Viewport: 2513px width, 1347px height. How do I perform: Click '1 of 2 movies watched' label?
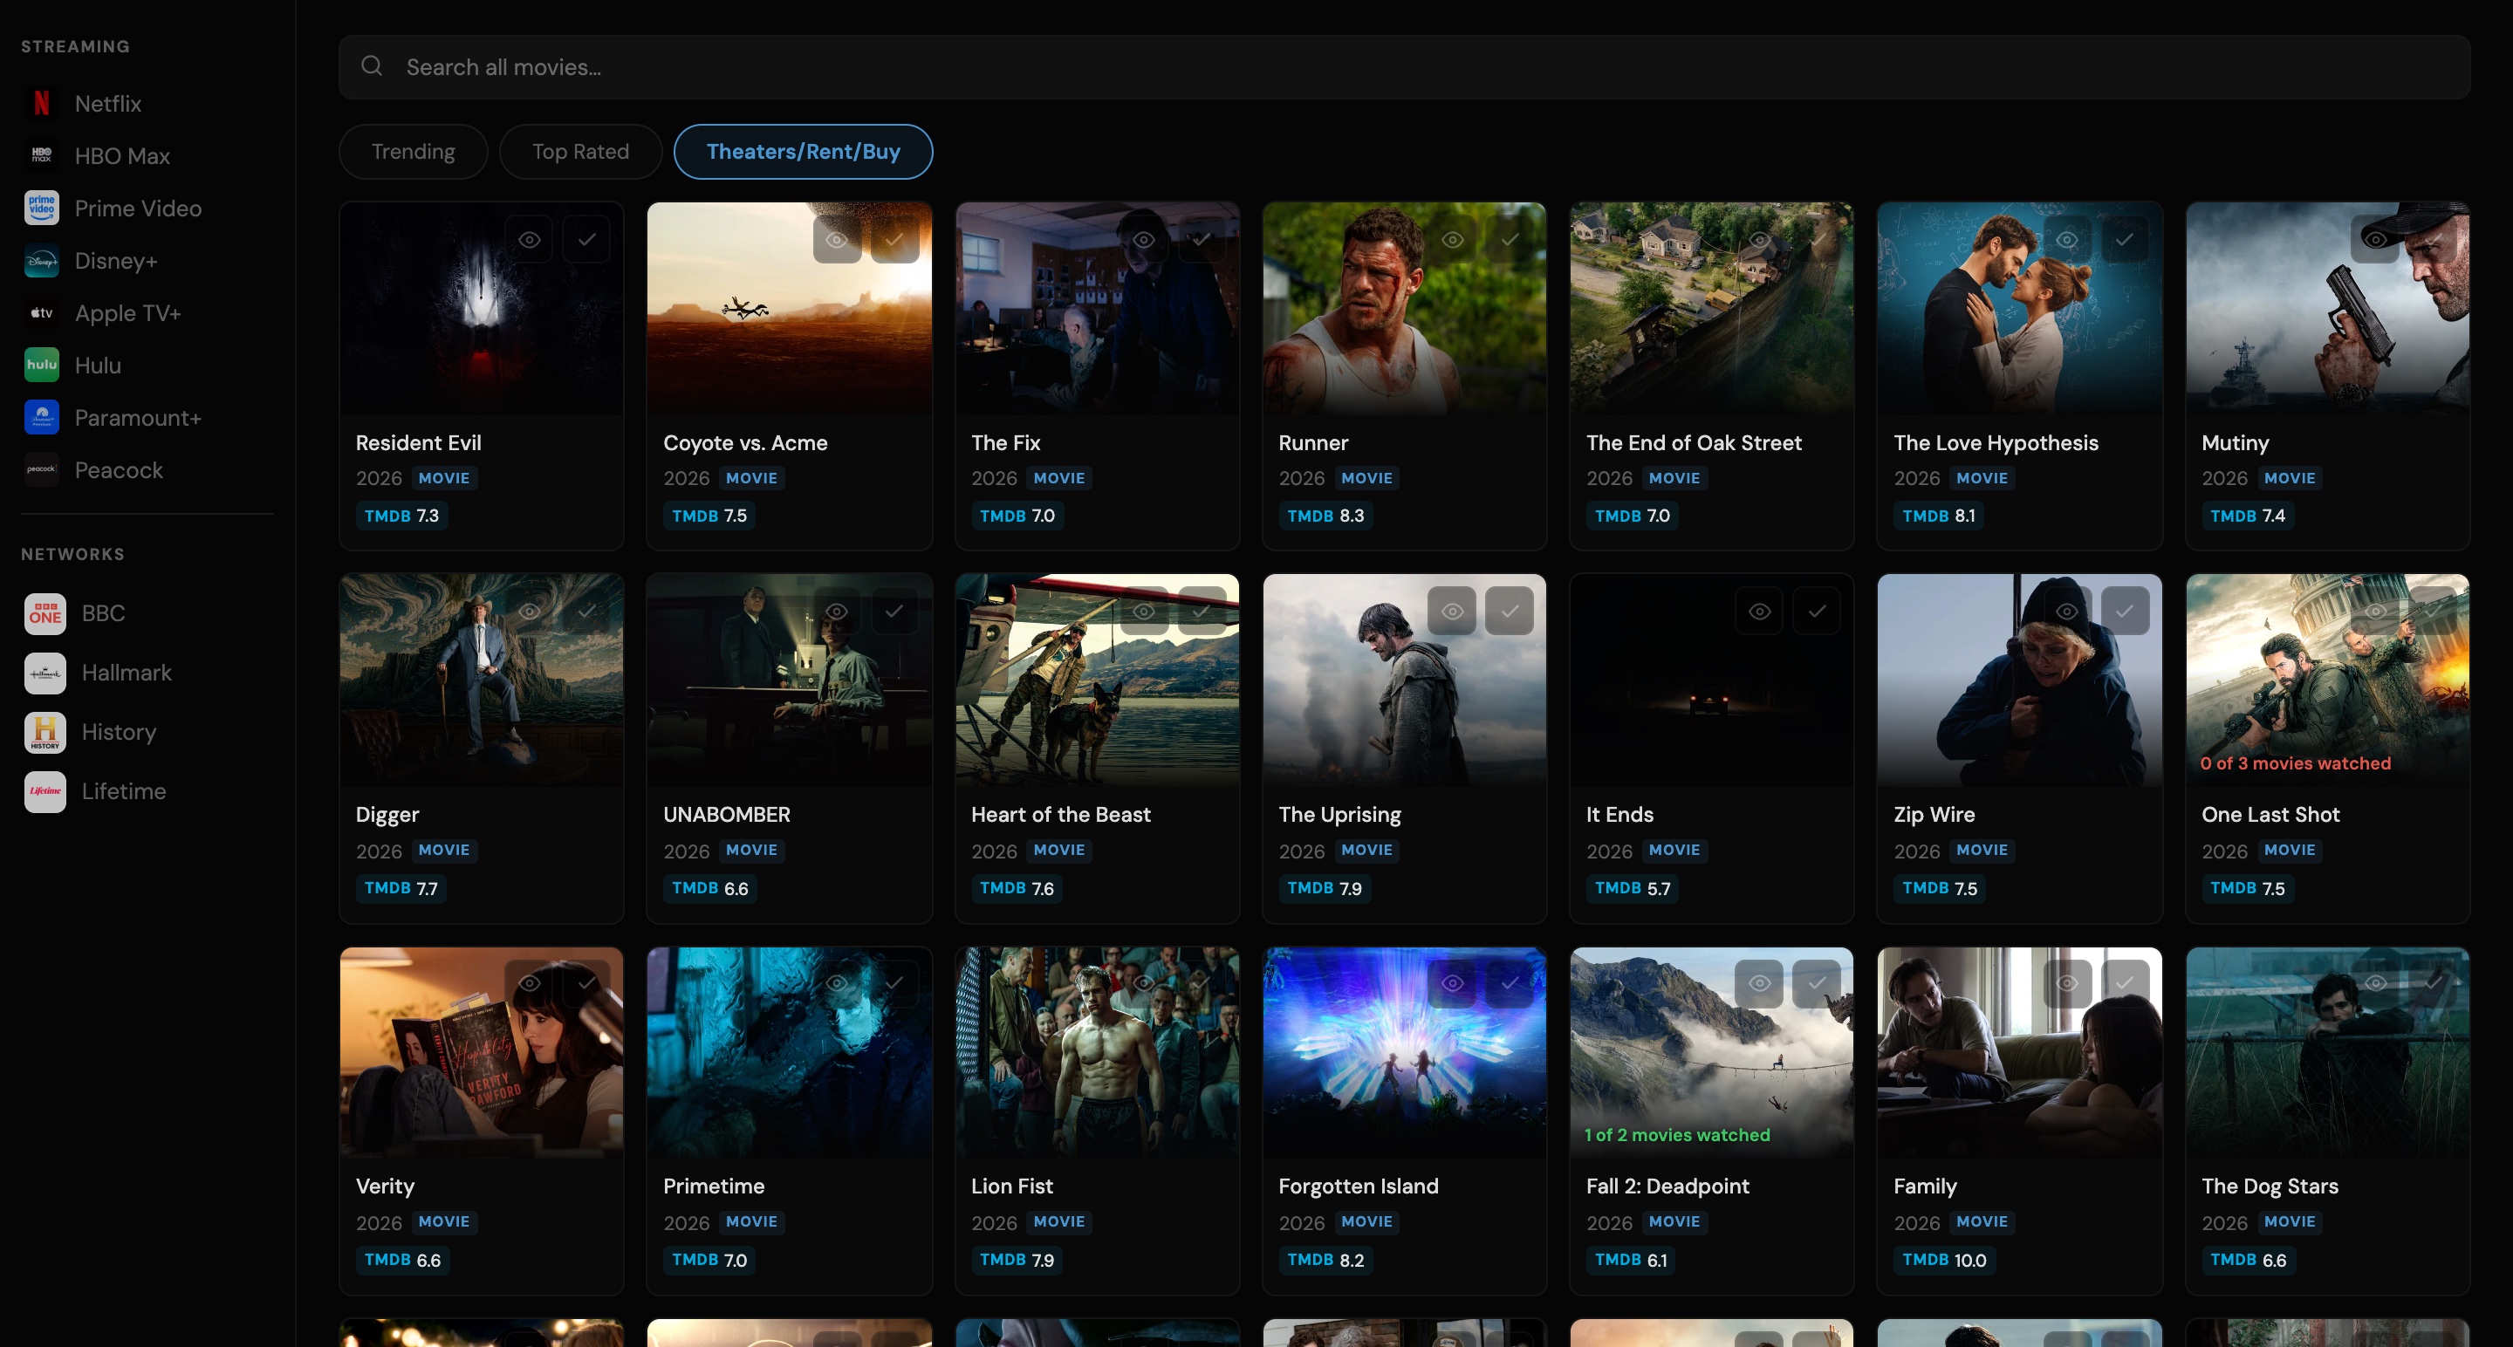pos(1676,1134)
